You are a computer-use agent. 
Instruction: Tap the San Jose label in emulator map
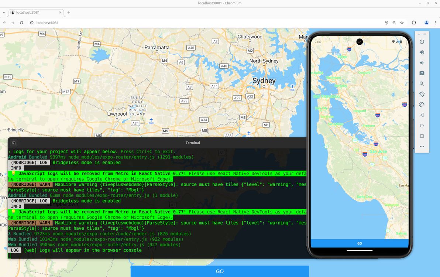tap(378, 151)
